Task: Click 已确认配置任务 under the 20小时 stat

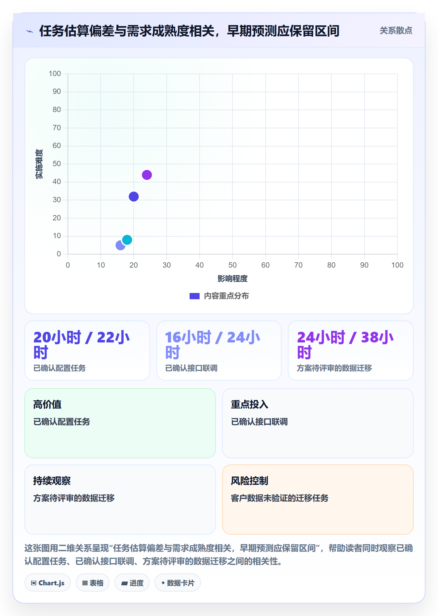Action: tap(59, 368)
